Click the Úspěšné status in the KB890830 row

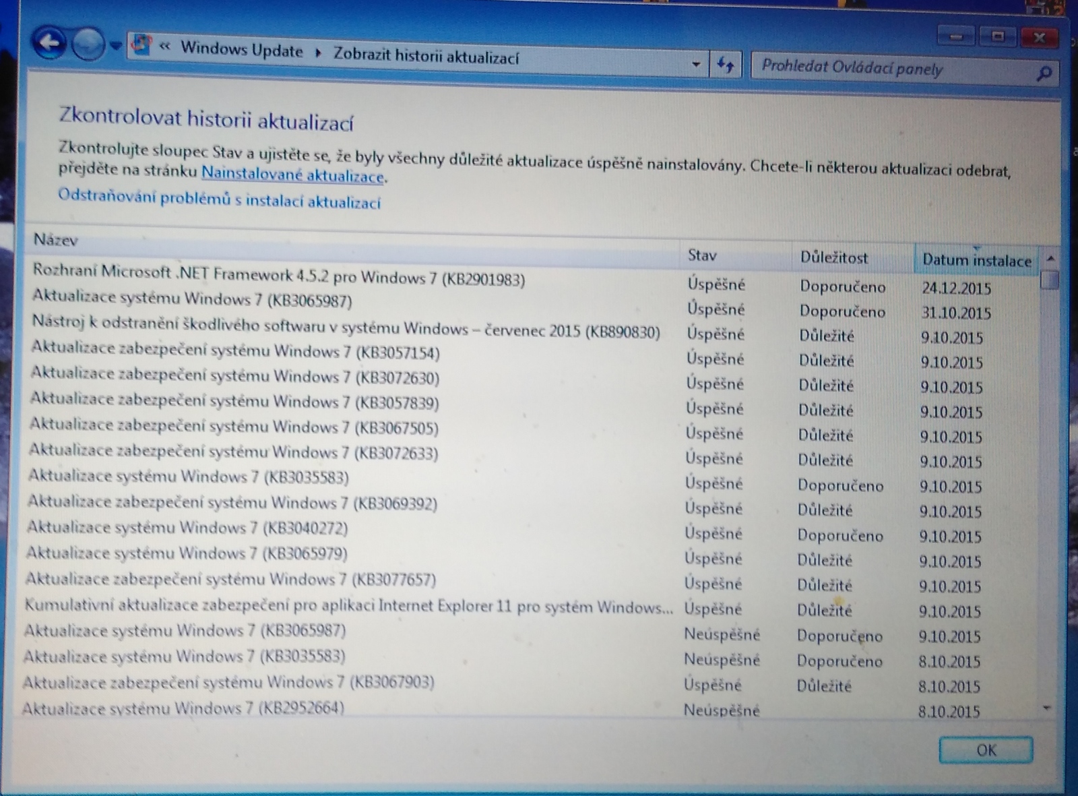point(716,334)
